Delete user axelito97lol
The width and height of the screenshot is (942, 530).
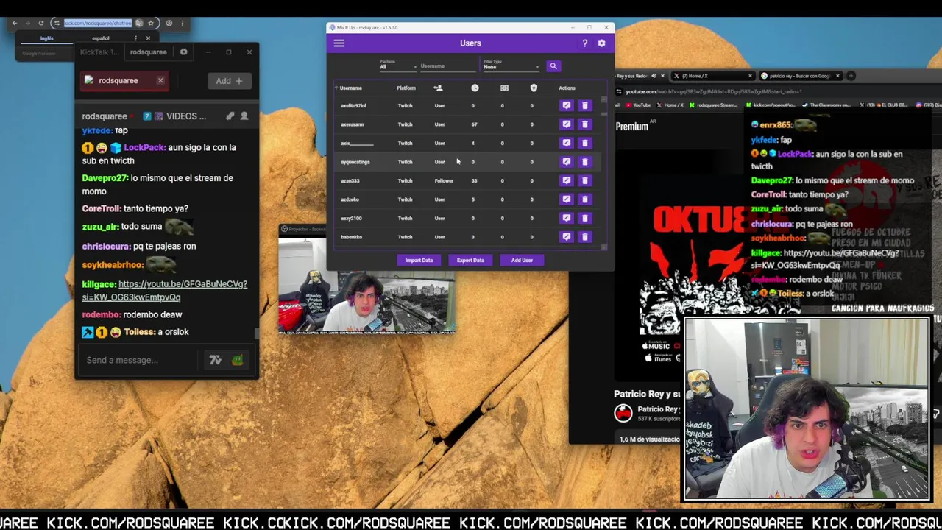[584, 105]
